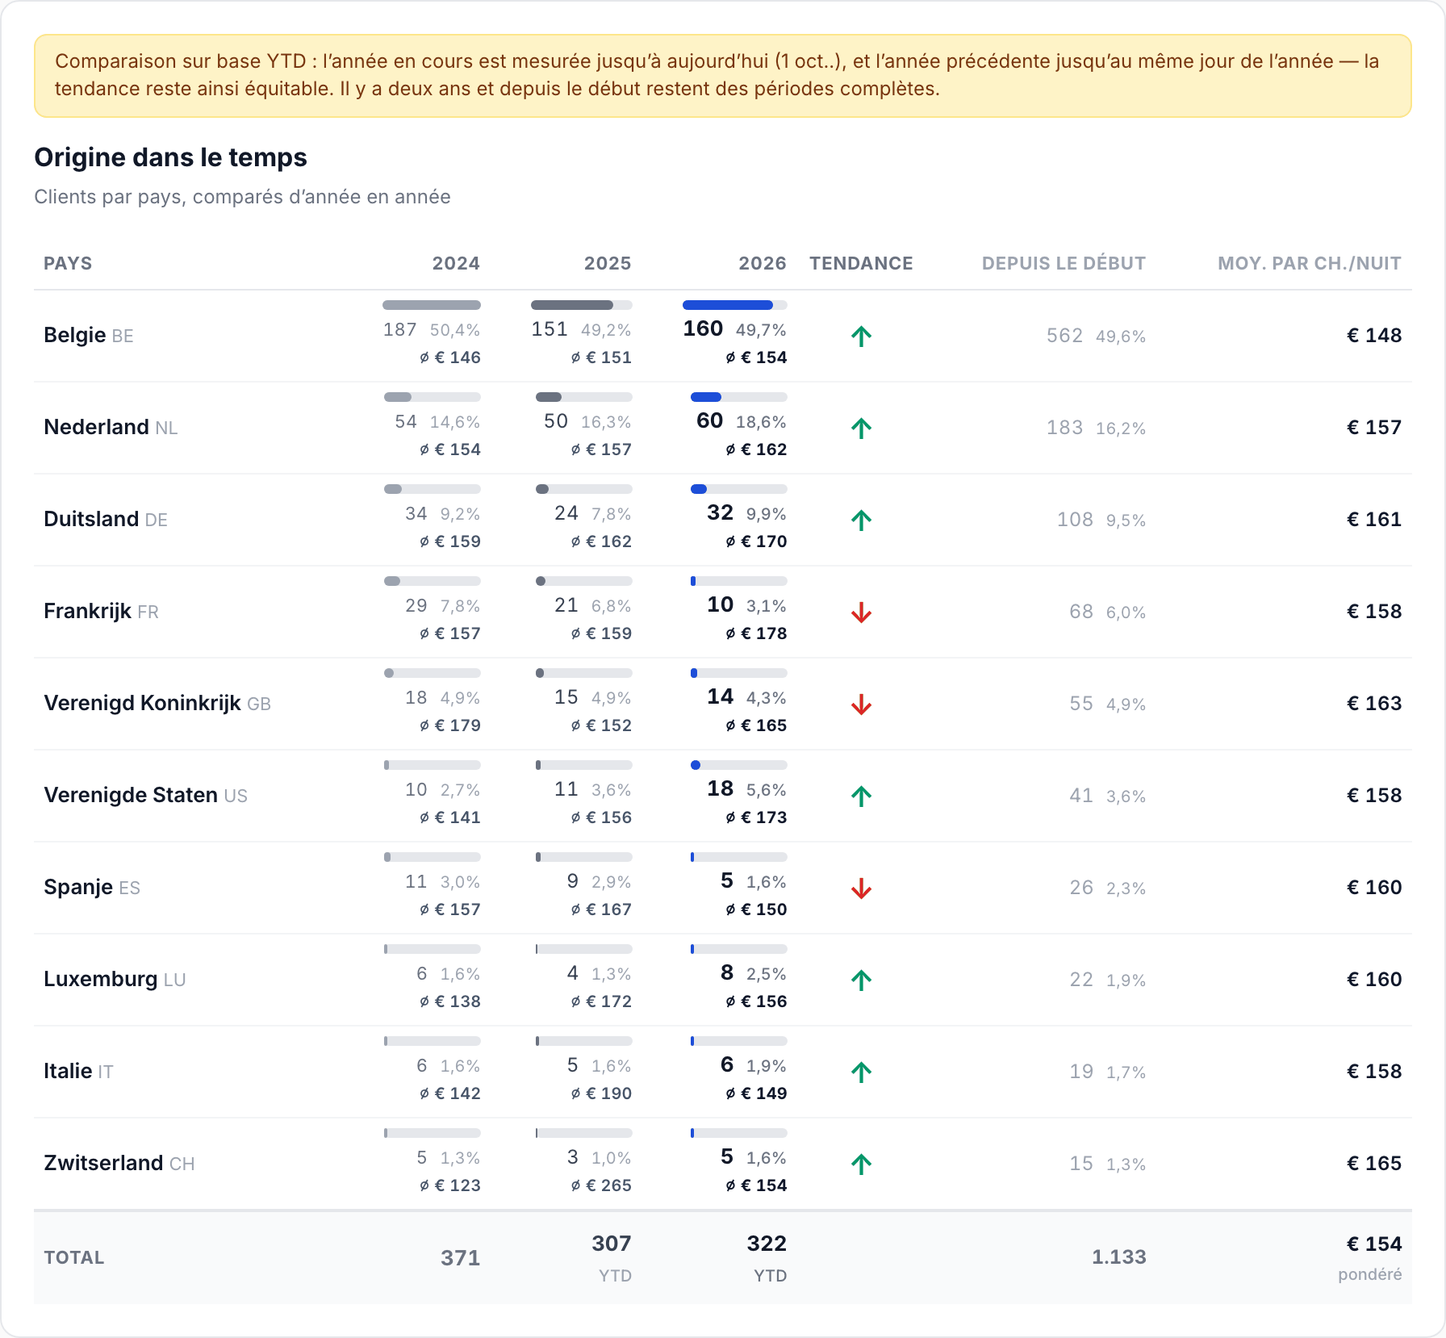The image size is (1446, 1338).
Task: Click Belgie's blue 2026 share bar
Action: 734,305
